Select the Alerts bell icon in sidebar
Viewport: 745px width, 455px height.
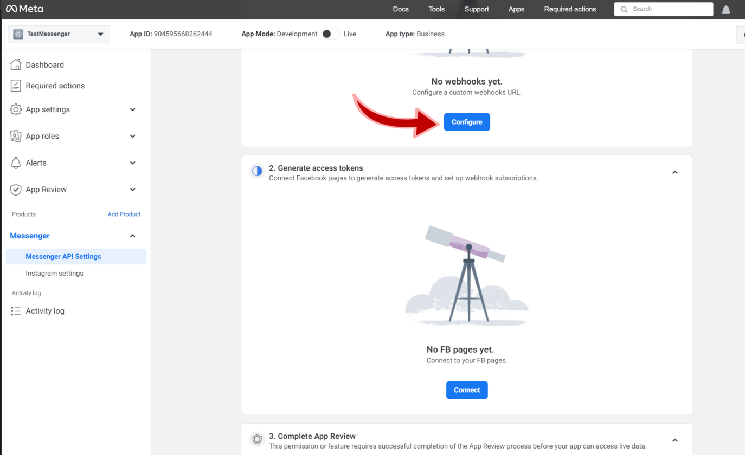16,162
